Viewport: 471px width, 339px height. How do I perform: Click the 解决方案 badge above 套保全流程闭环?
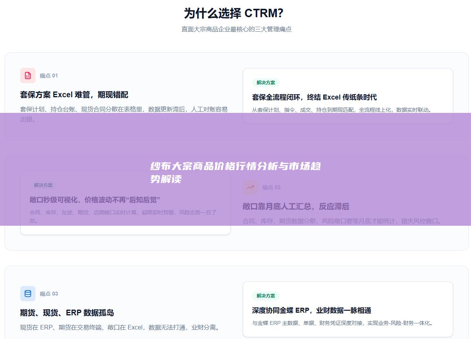coord(266,83)
